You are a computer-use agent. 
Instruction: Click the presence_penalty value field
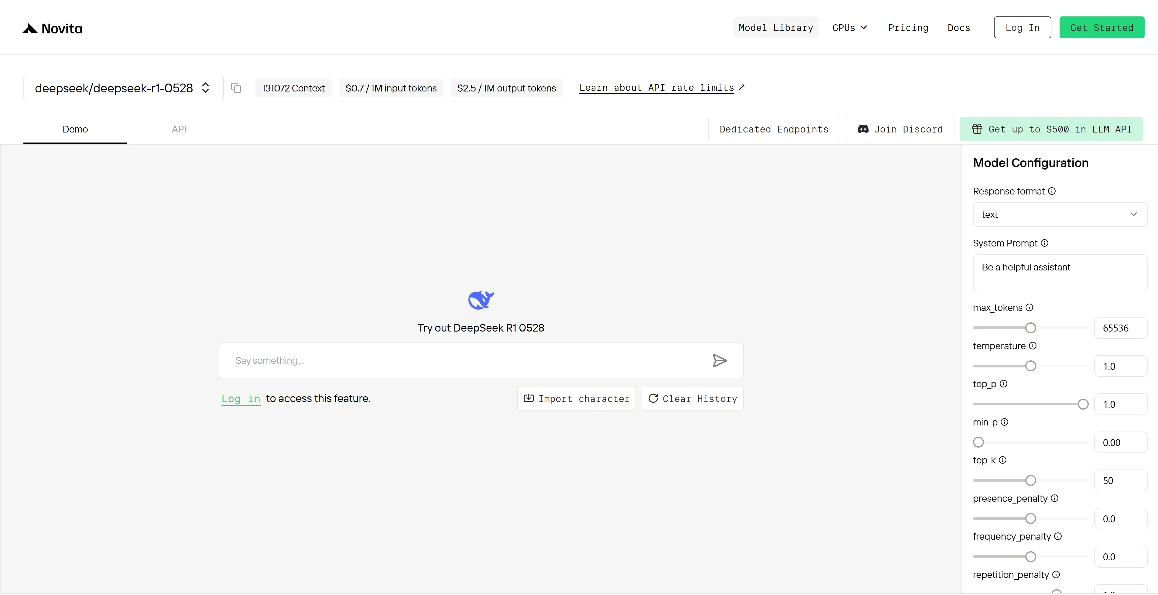pyautogui.click(x=1121, y=519)
